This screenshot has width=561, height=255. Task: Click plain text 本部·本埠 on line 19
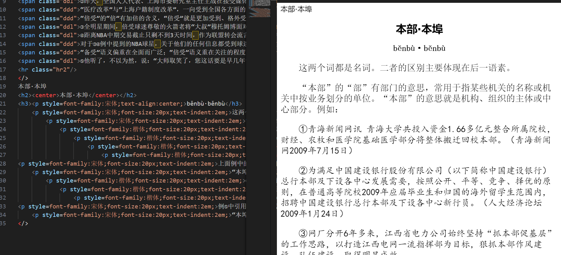32,86
